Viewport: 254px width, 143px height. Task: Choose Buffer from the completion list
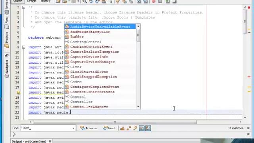pyautogui.click(x=100, y=37)
